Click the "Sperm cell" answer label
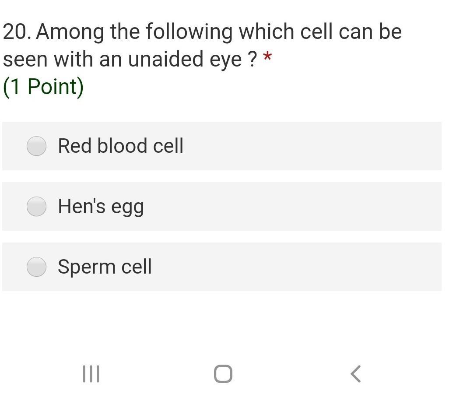The width and height of the screenshot is (449, 401). coord(105,267)
